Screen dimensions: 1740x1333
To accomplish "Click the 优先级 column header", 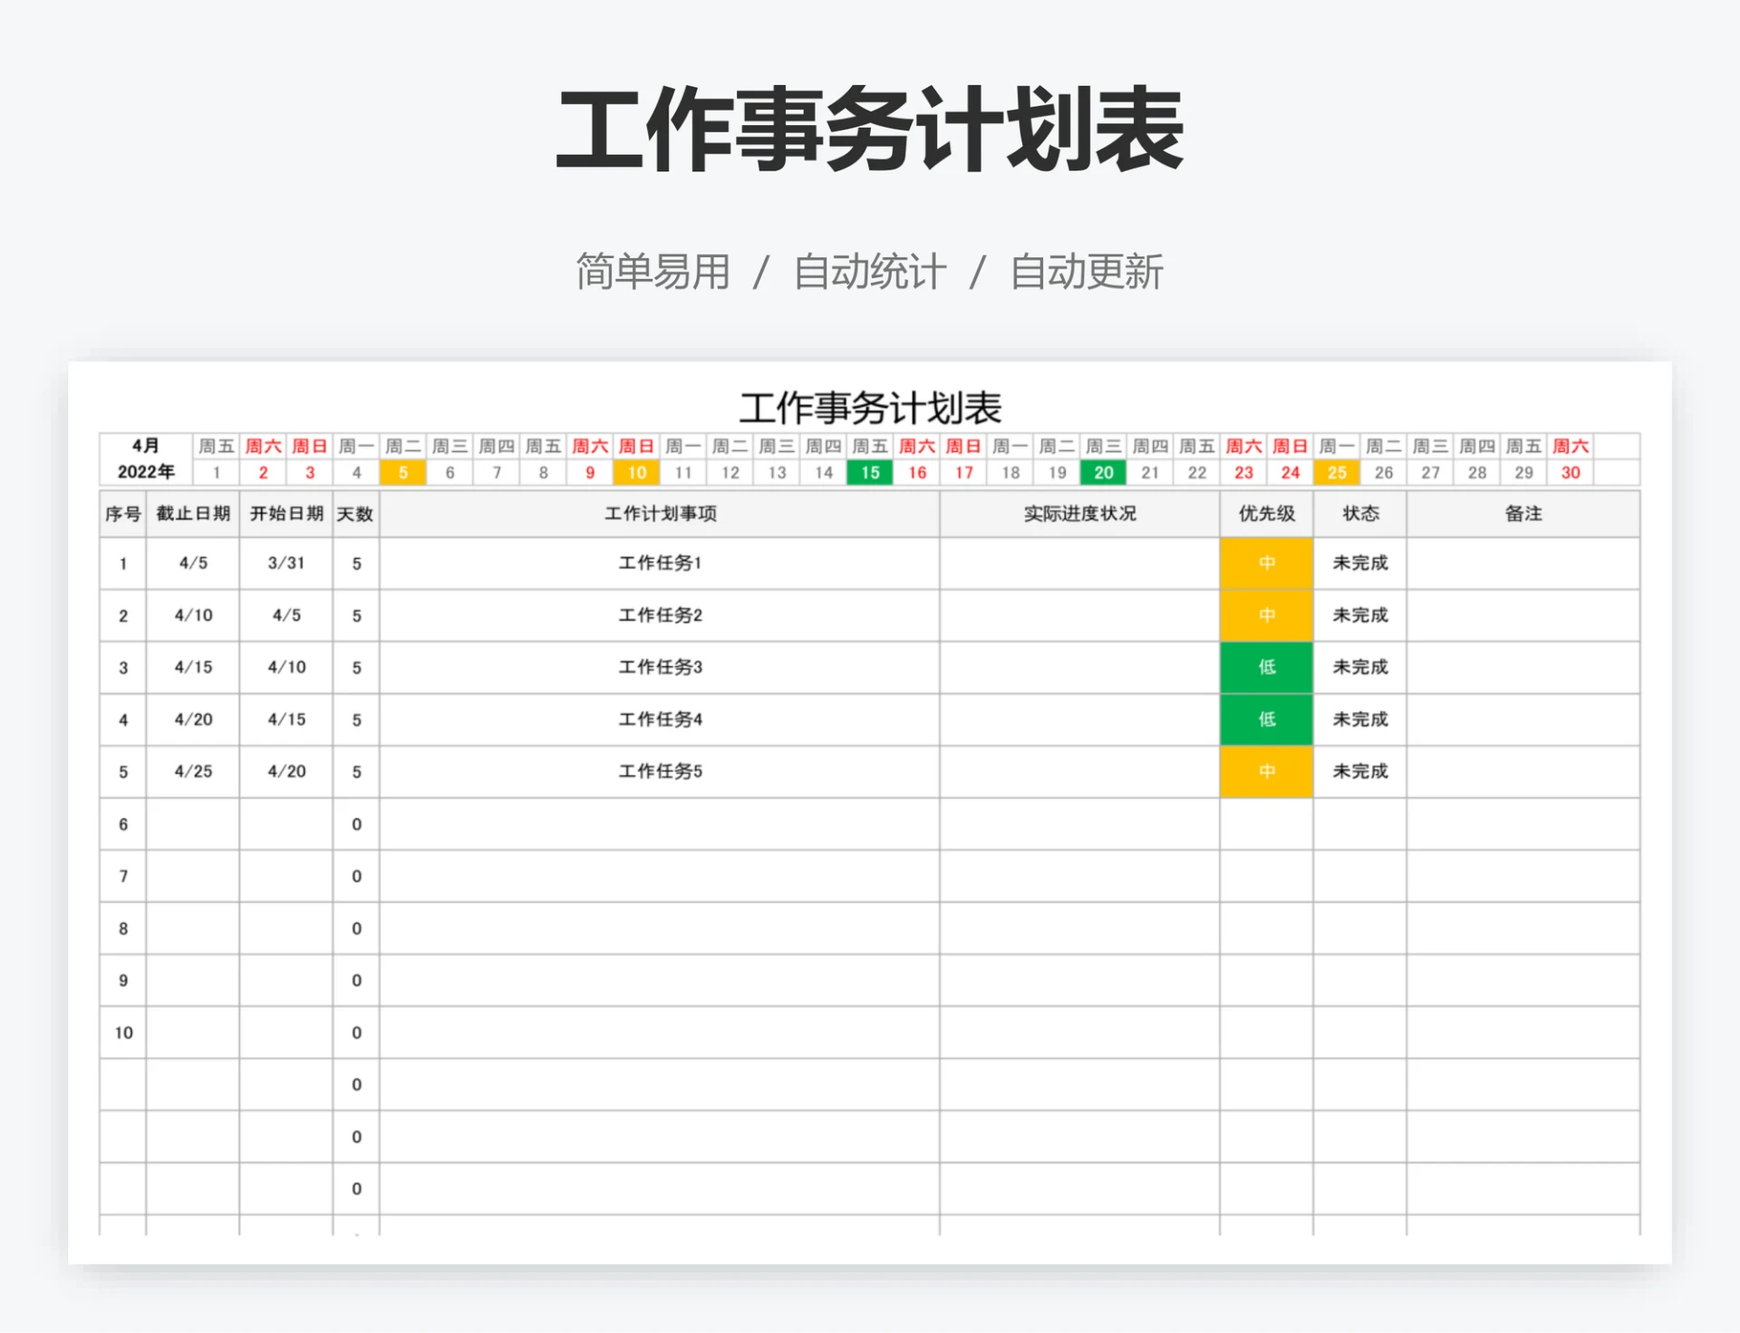I will (1265, 513).
